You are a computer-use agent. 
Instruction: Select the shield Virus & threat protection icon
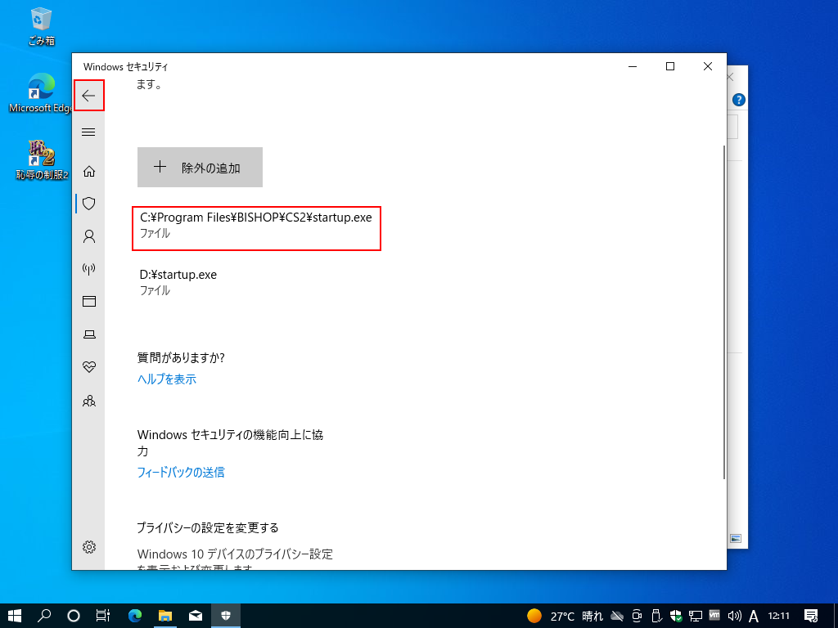pyautogui.click(x=88, y=204)
